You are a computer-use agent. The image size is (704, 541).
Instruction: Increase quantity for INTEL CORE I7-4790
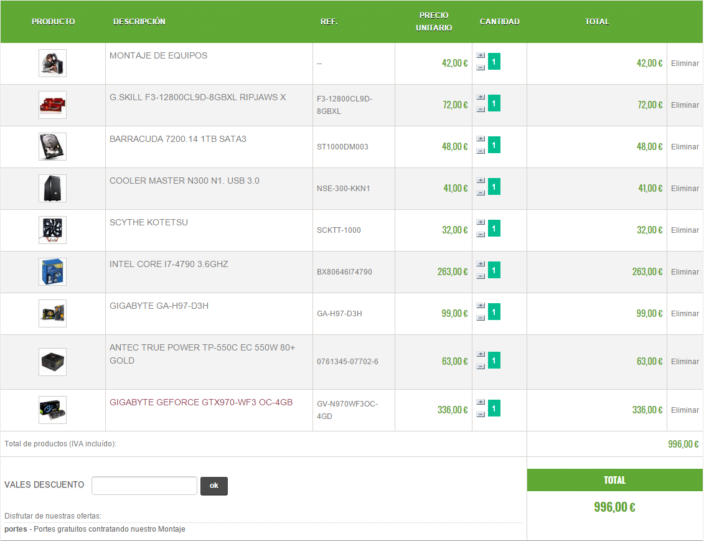point(481,264)
